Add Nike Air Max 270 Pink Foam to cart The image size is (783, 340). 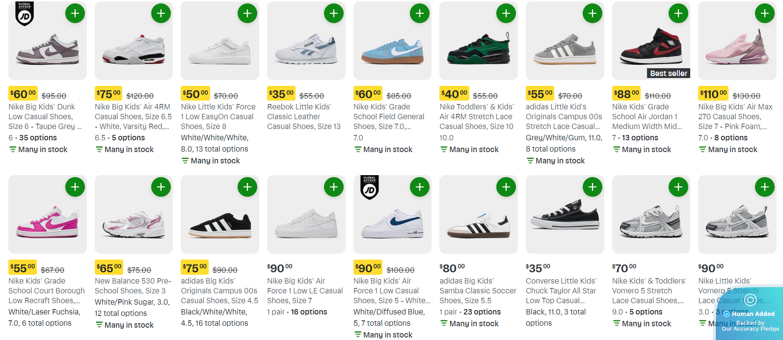coord(764,13)
